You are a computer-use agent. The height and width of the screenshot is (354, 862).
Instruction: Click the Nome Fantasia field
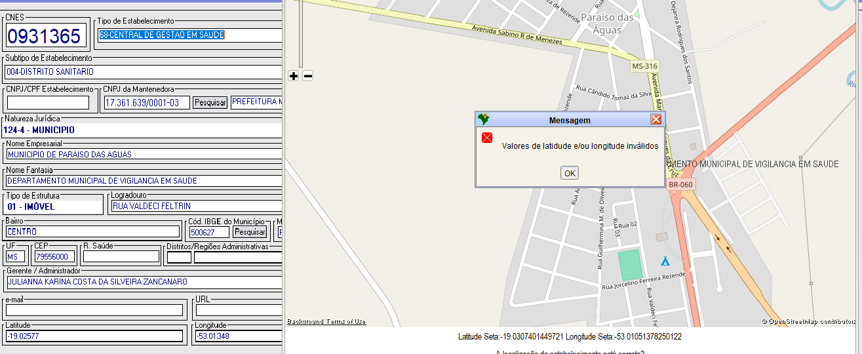pyautogui.click(x=144, y=181)
